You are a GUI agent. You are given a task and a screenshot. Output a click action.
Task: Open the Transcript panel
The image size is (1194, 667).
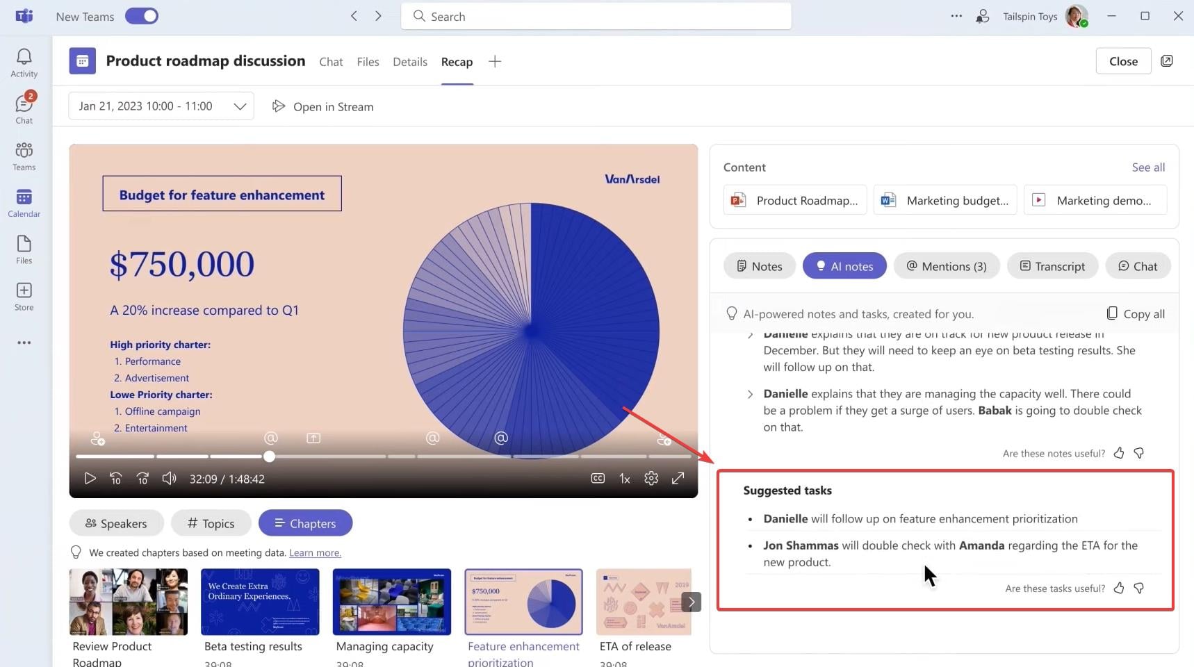point(1052,266)
